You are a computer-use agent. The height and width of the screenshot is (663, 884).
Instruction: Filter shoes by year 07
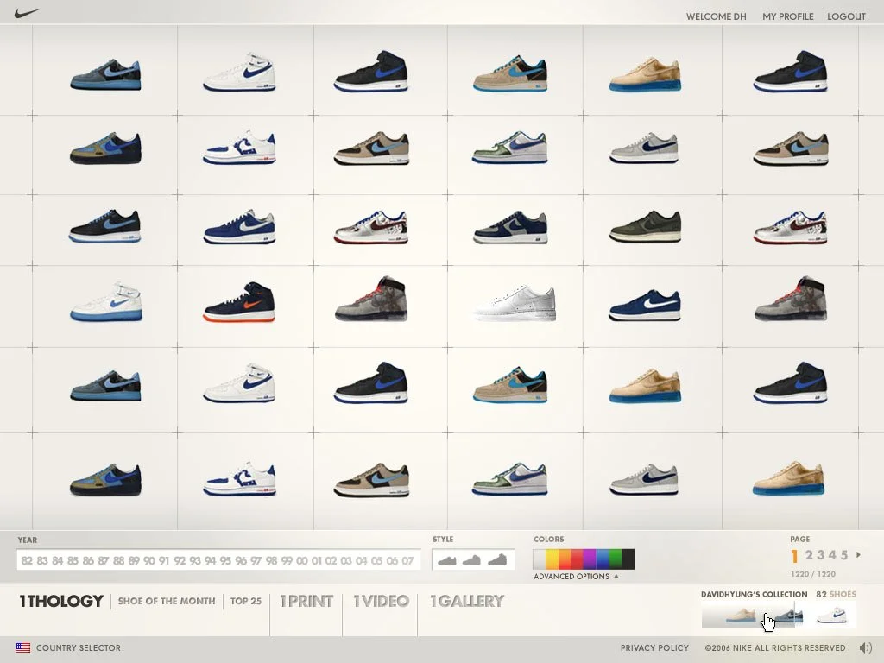[407, 561]
